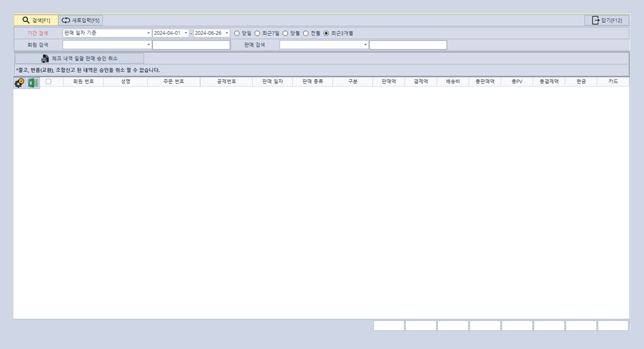Select the 당일 radio button
The image size is (644, 349).
pos(237,33)
